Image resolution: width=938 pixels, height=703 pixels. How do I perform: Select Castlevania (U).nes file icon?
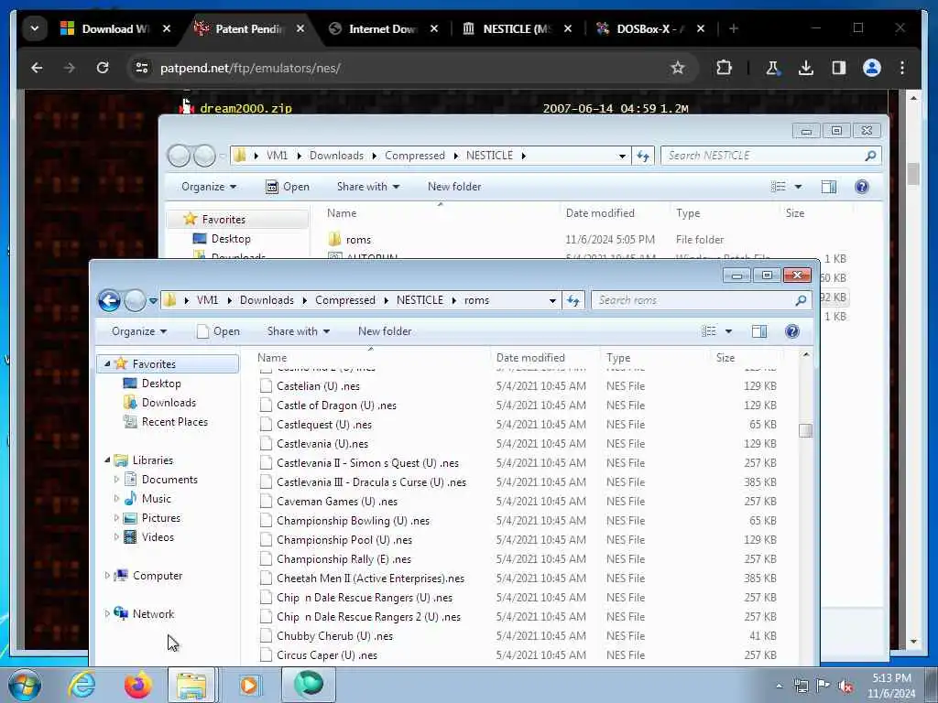point(266,444)
